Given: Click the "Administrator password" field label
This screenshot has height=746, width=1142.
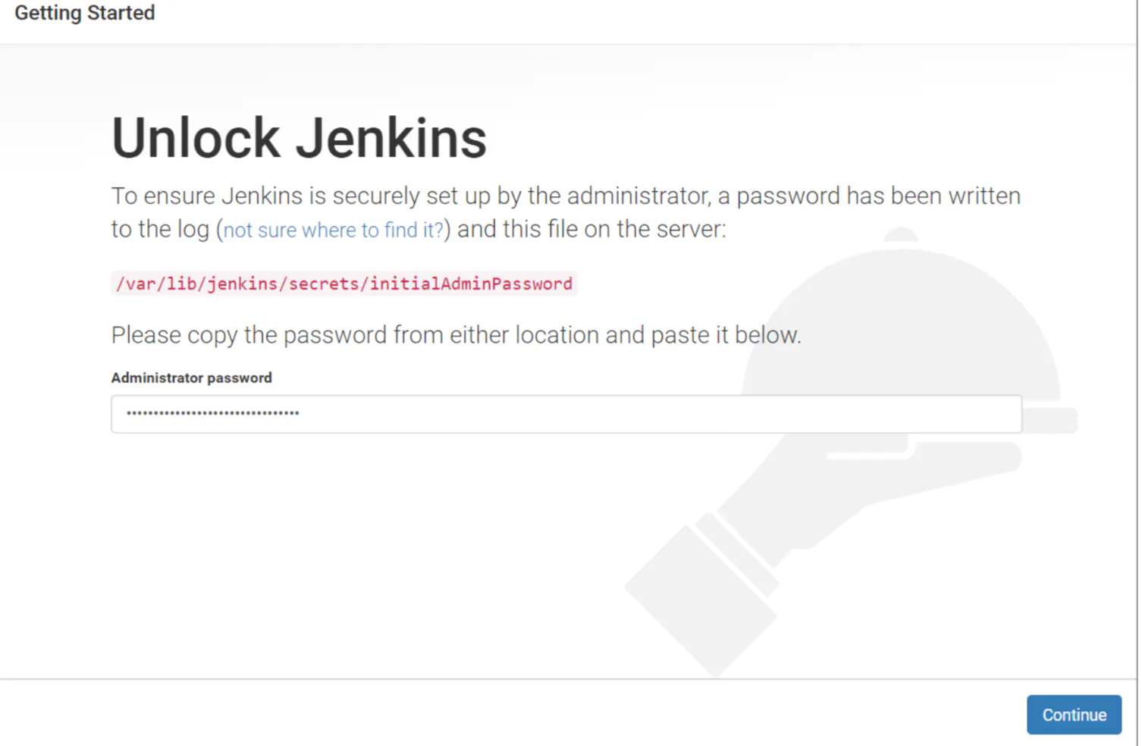Looking at the screenshot, I should tap(191, 378).
